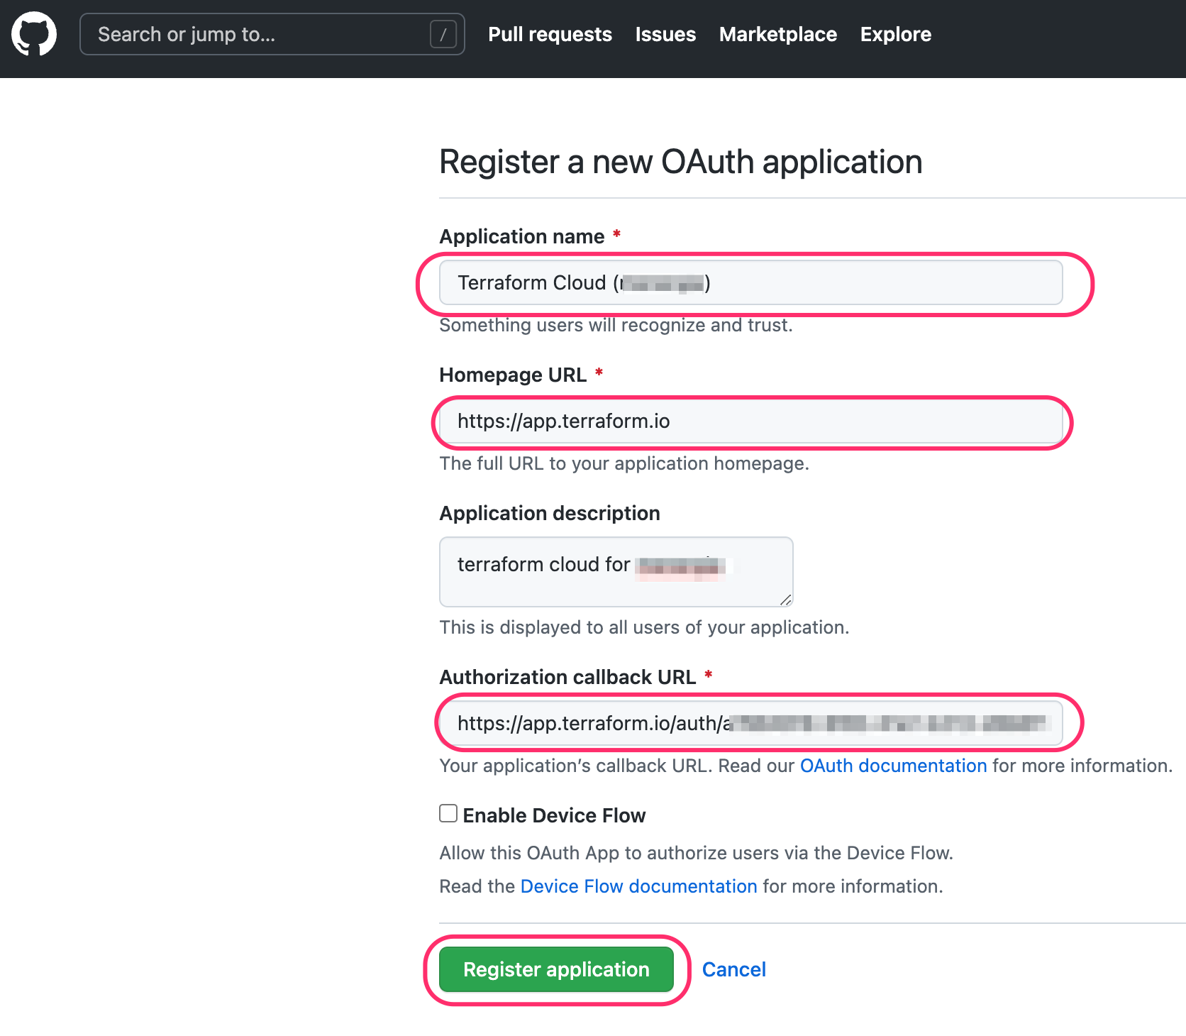Edit the Authorization callback URL field
This screenshot has width=1186, height=1036.
pos(750,723)
